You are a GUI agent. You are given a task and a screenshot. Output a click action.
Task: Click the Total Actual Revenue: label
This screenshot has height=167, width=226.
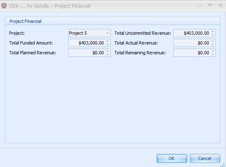pyautogui.click(x=136, y=43)
